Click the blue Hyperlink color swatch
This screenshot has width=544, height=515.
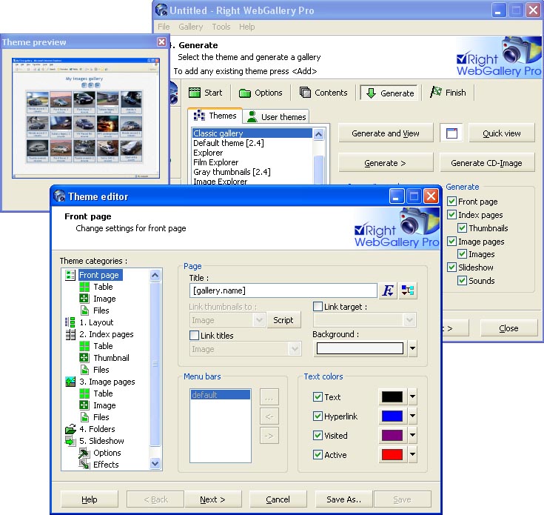pyautogui.click(x=392, y=416)
